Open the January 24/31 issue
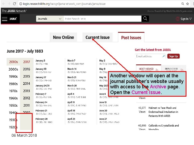The width and height of the screenshot is (194, 145). click(x=43, y=86)
